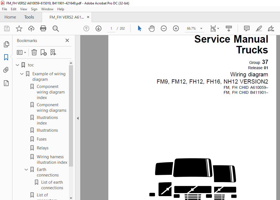Open the Edit menu

(13, 9)
